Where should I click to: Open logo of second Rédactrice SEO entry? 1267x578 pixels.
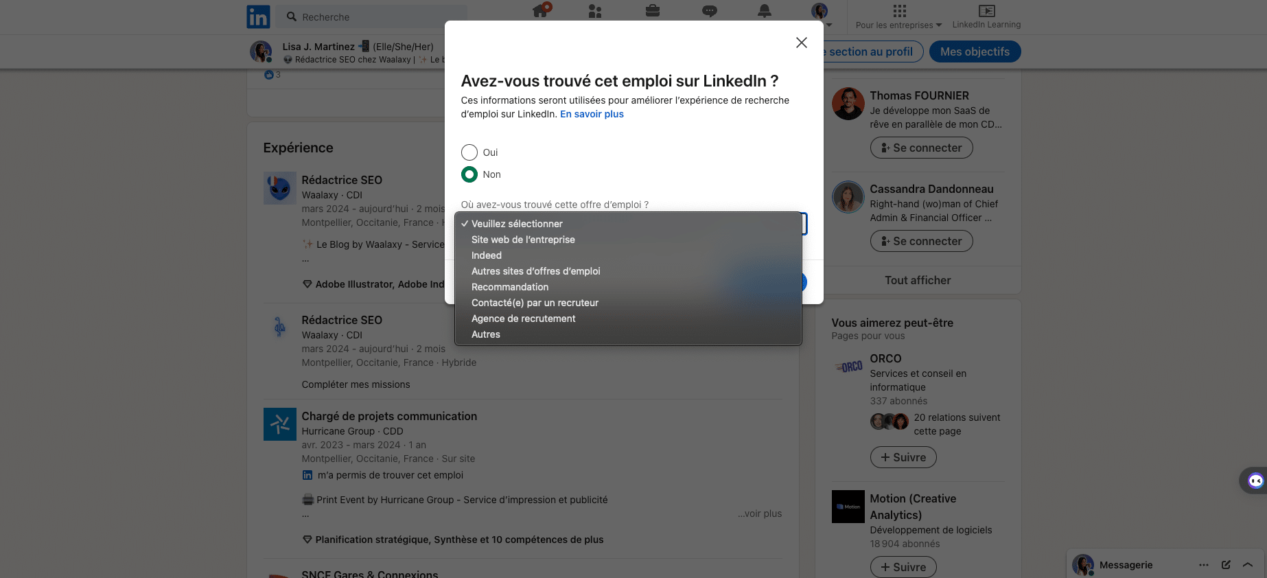pyautogui.click(x=280, y=328)
